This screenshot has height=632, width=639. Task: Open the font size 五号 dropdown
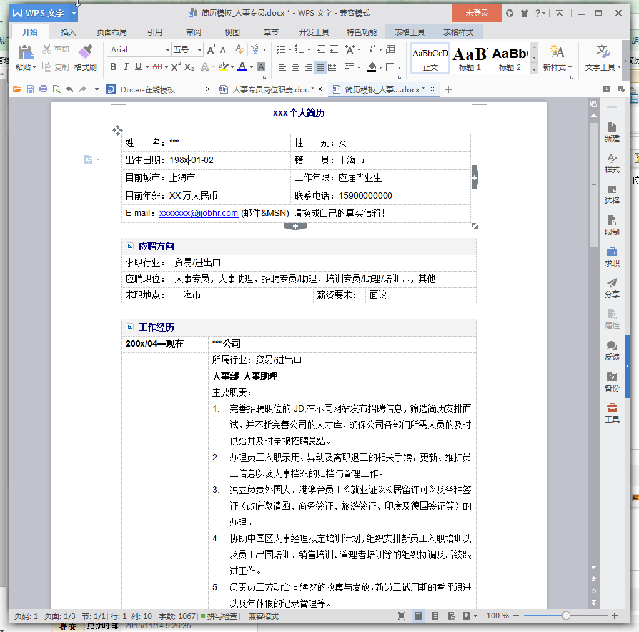199,50
